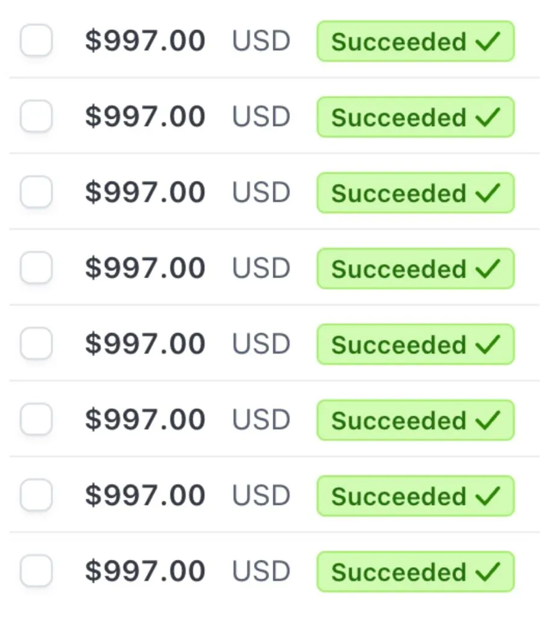Click the checkmark icon in the second row's badge

coord(488,117)
